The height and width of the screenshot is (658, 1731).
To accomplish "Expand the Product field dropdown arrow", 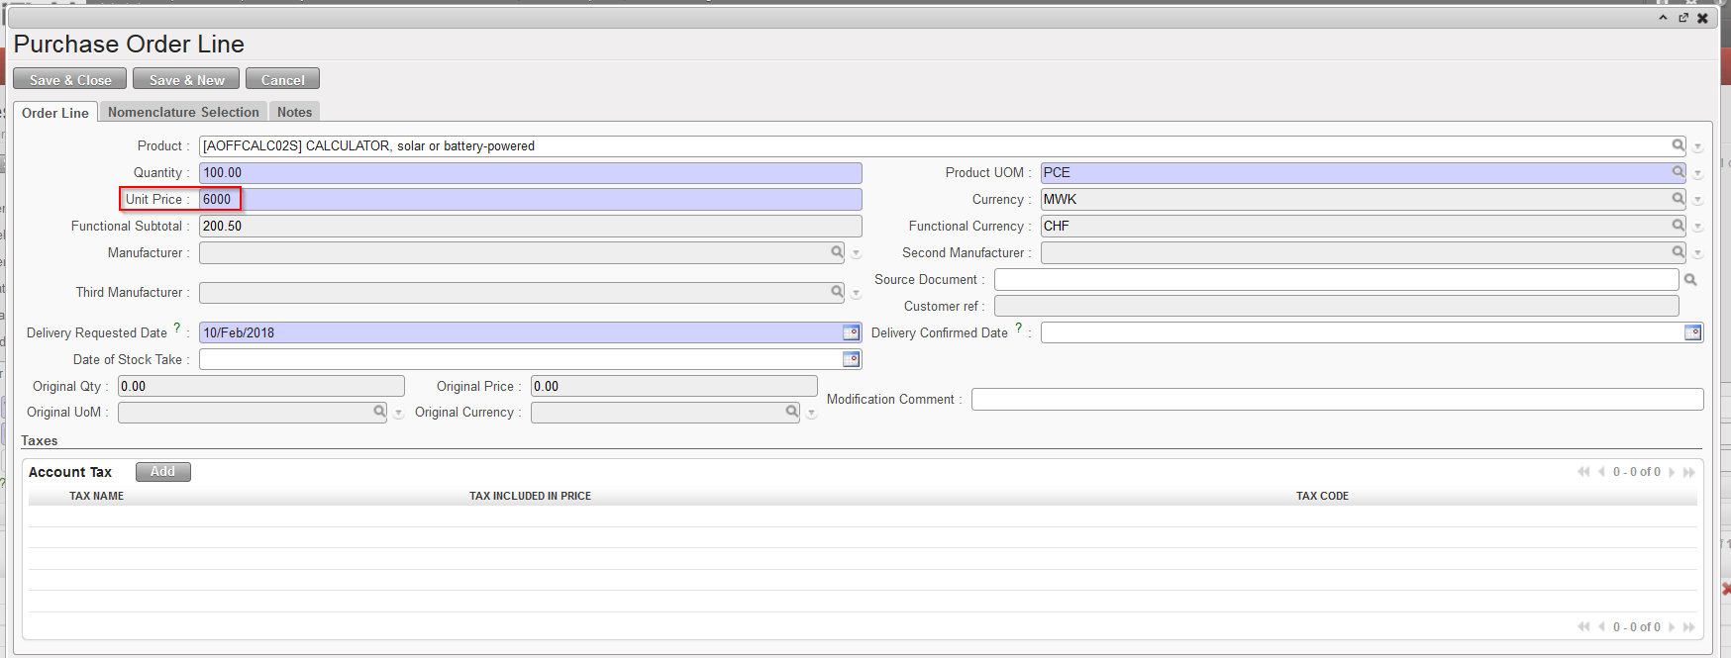I will point(1697,147).
